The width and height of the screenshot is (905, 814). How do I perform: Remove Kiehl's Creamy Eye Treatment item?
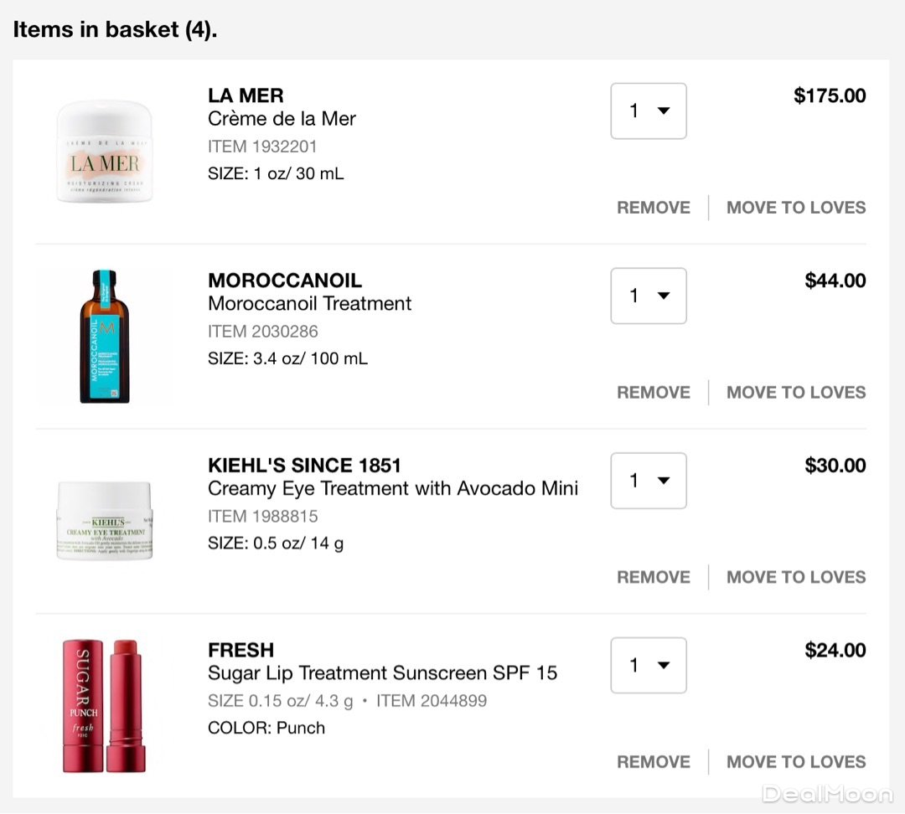pos(654,577)
